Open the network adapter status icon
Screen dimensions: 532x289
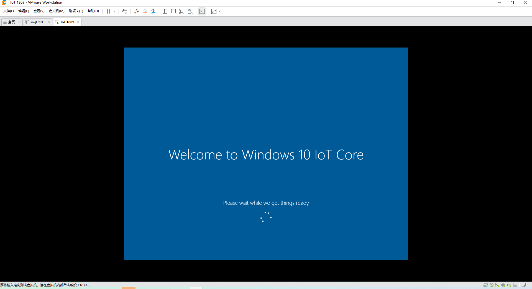pos(497,285)
